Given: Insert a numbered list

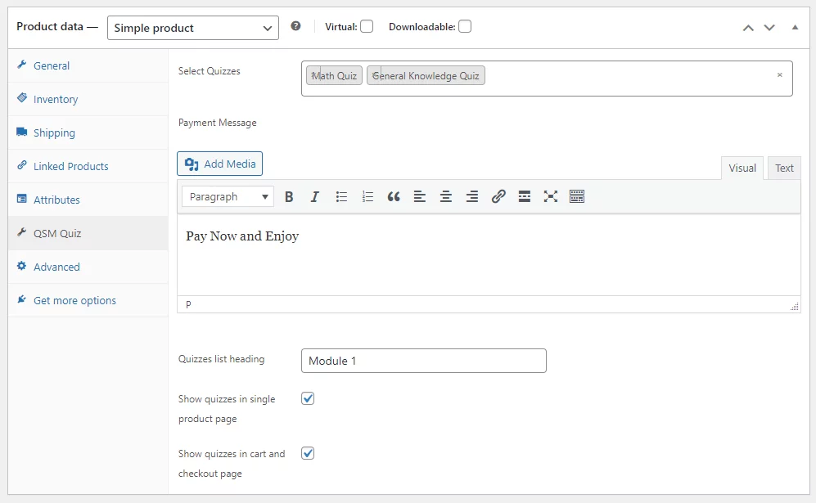Looking at the screenshot, I should (367, 196).
